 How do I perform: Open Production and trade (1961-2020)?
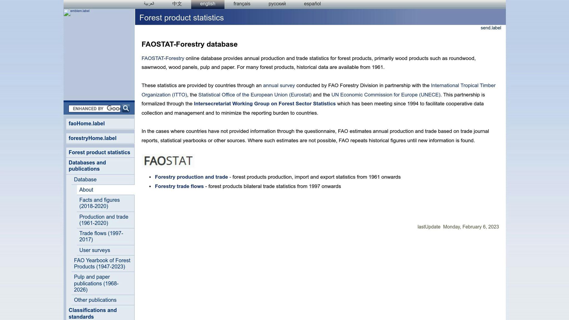pos(106,220)
